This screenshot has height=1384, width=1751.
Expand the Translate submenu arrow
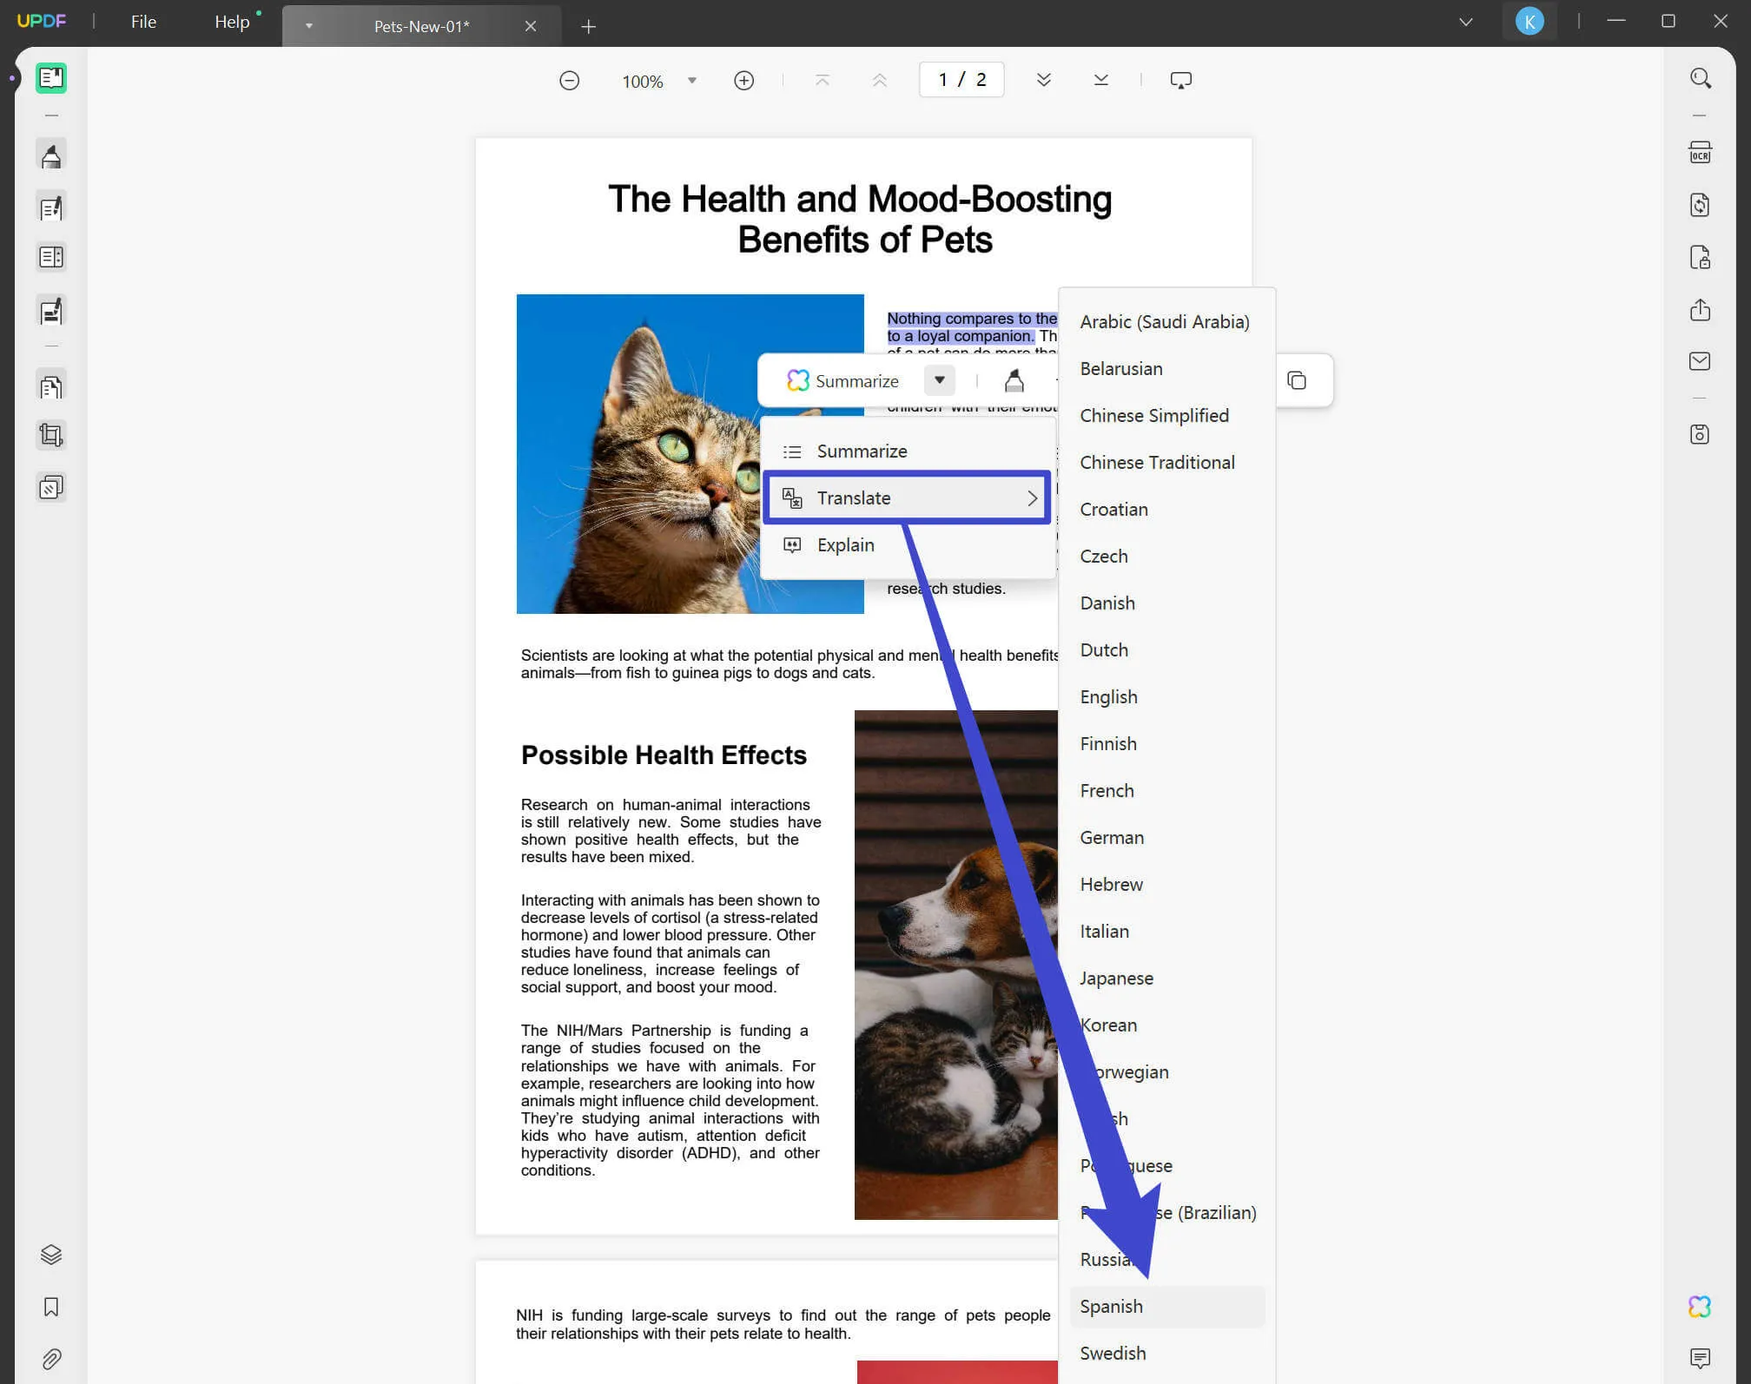1034,498
